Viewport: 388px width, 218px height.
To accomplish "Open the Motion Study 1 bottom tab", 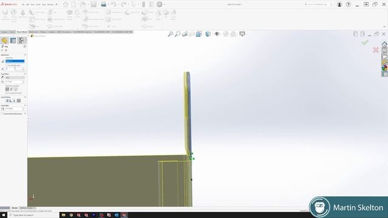I will point(27,208).
